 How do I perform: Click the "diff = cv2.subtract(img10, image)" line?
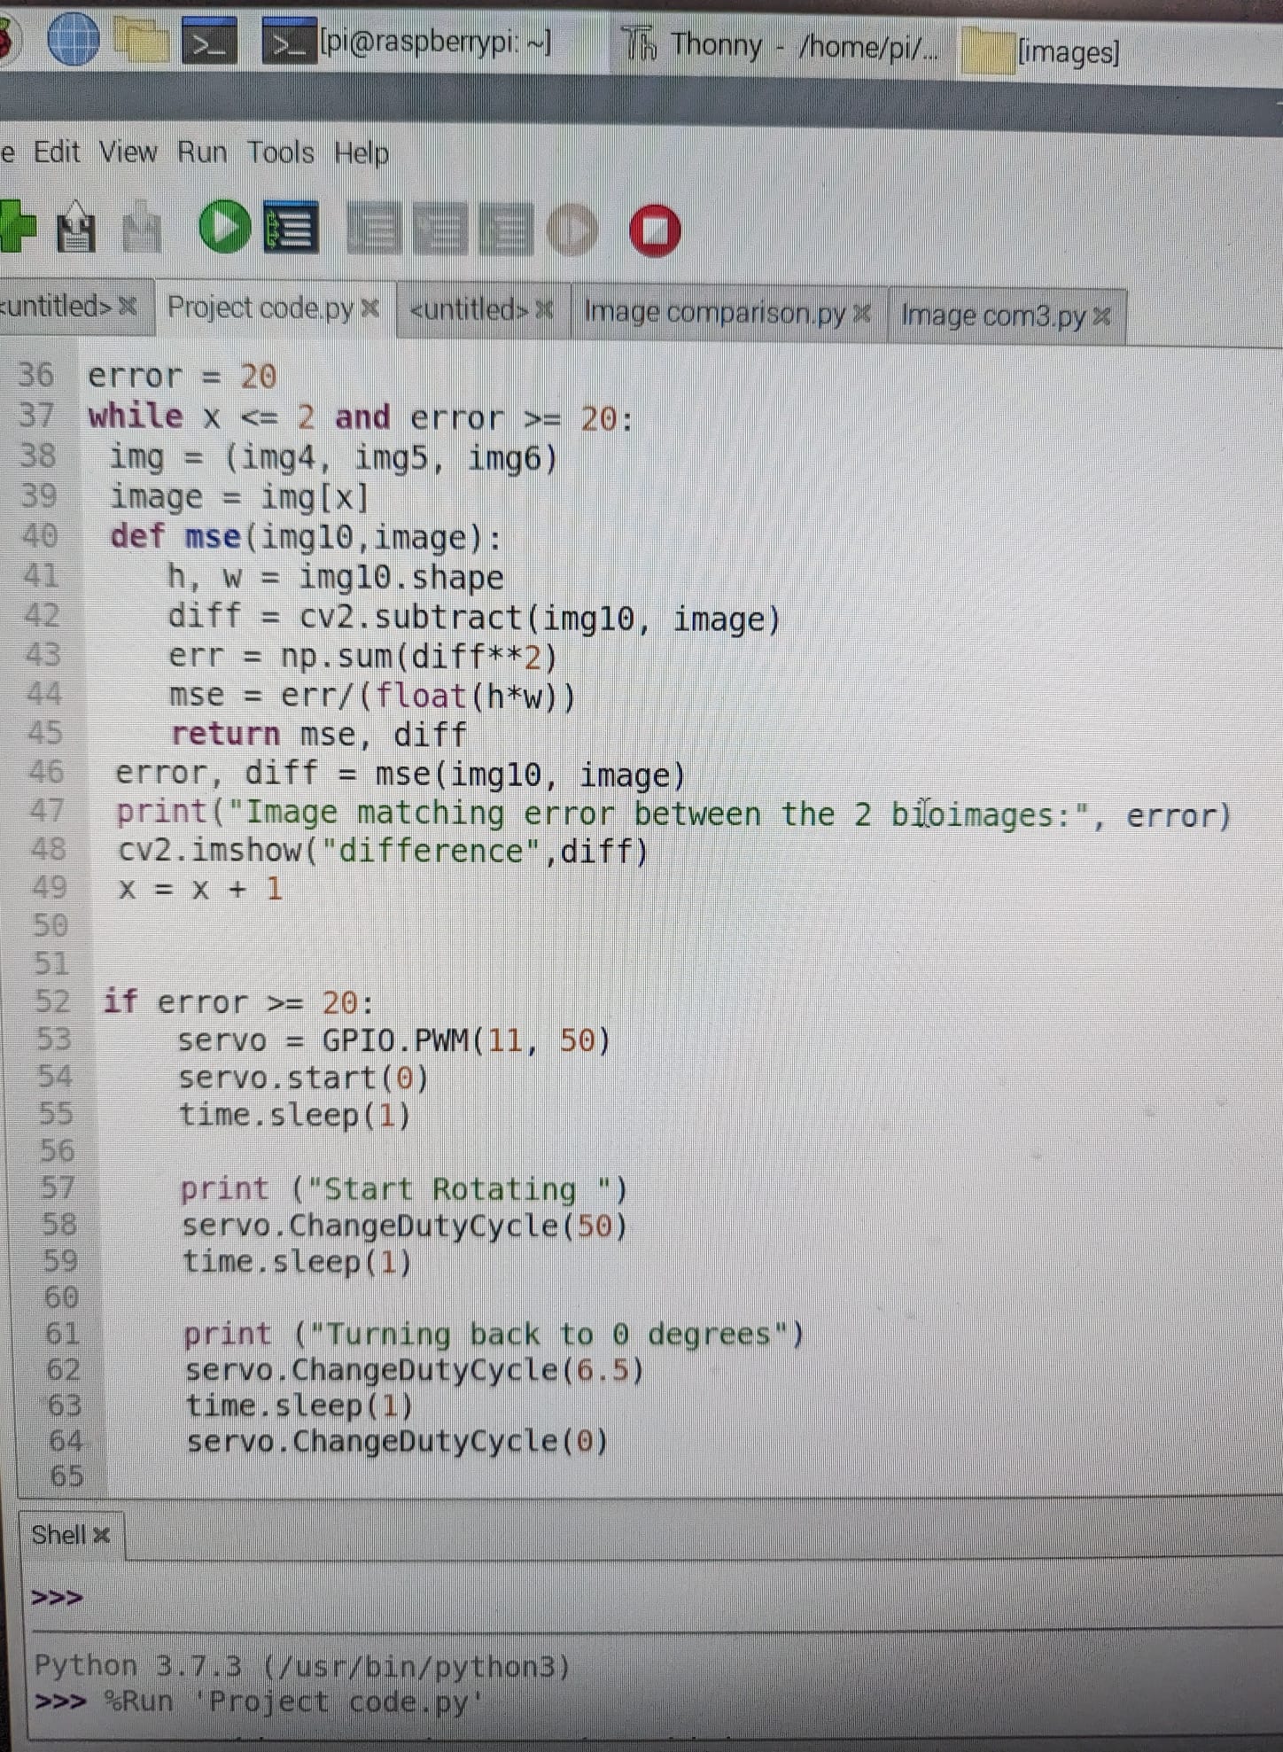(475, 618)
